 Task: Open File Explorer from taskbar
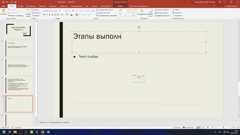15,132
